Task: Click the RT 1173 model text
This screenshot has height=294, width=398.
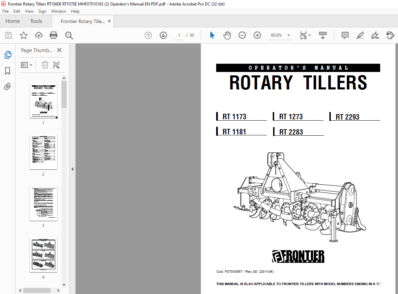Action: click(234, 117)
